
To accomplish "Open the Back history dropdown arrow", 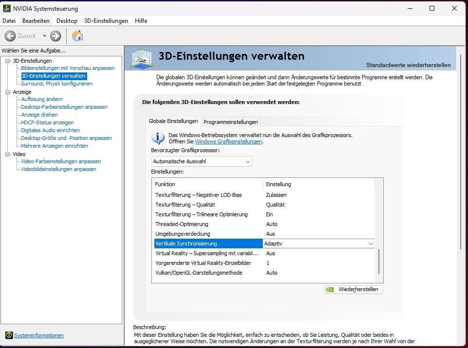I will click(44, 36).
